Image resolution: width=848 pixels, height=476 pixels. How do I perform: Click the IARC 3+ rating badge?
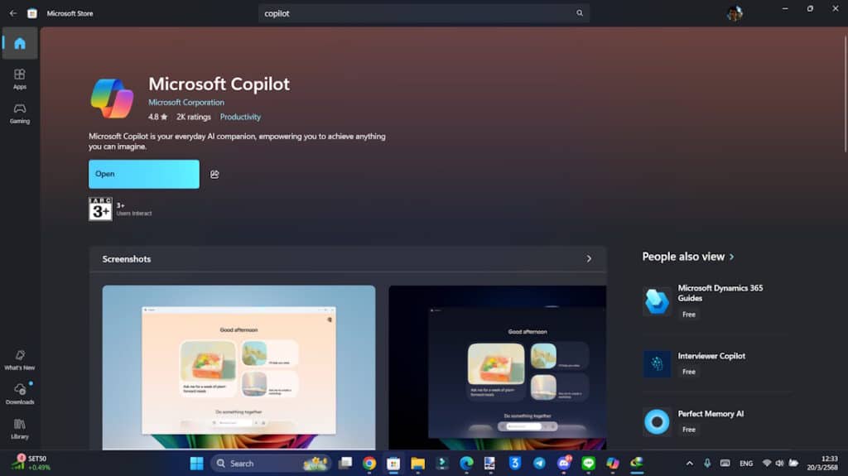100,209
